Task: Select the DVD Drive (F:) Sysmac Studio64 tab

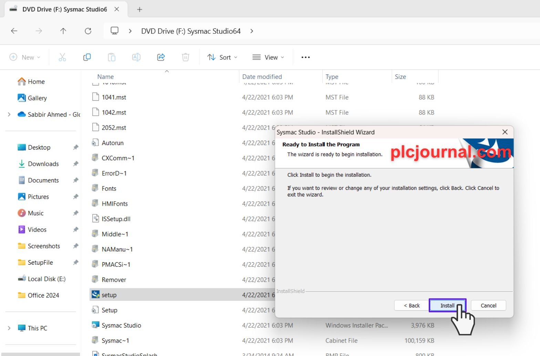Action: [x=65, y=9]
